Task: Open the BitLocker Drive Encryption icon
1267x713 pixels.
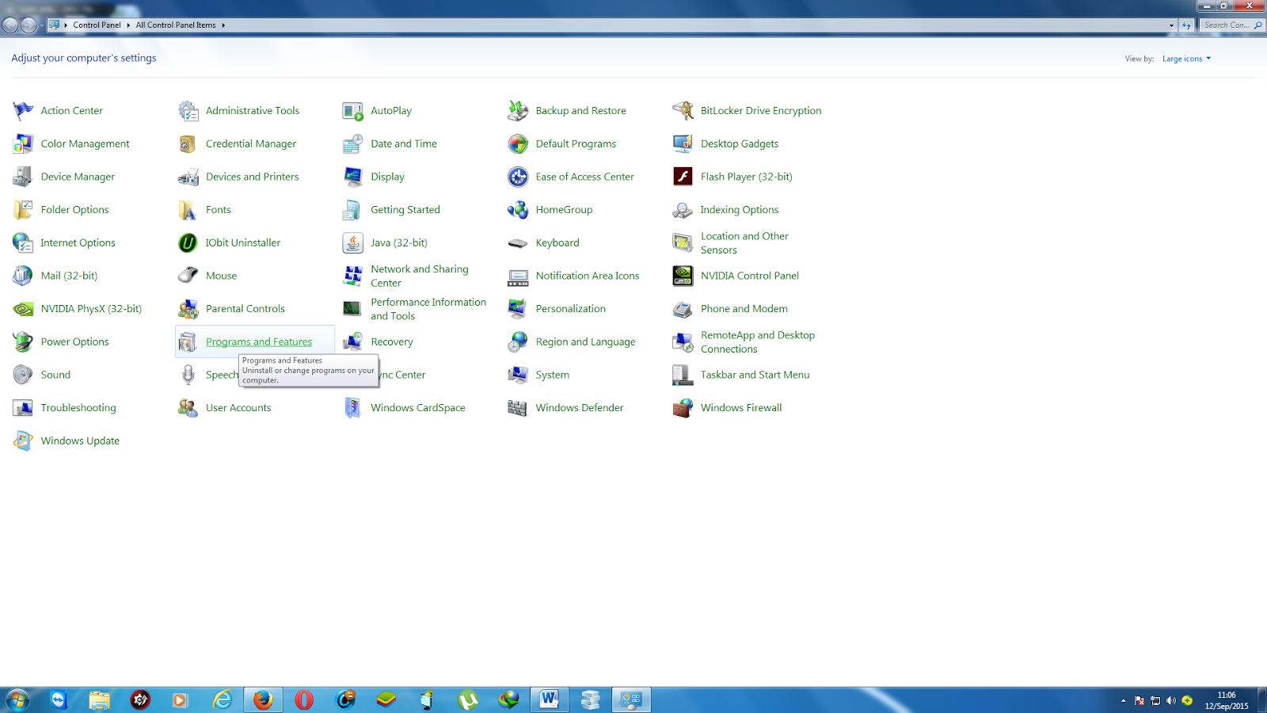Action: (683, 111)
